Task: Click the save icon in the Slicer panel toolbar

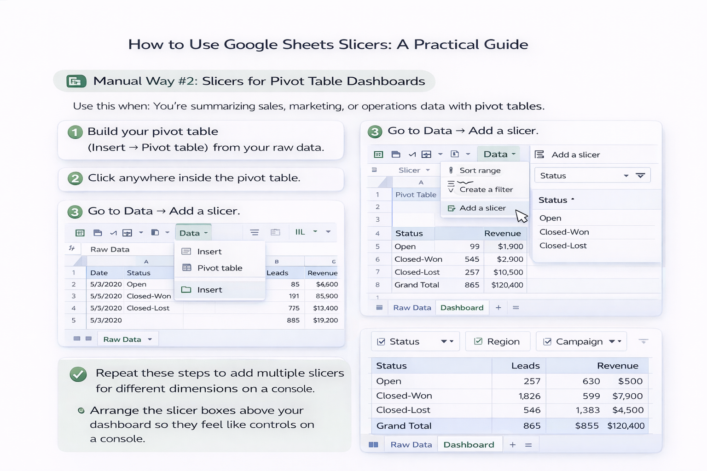Action: click(396, 154)
